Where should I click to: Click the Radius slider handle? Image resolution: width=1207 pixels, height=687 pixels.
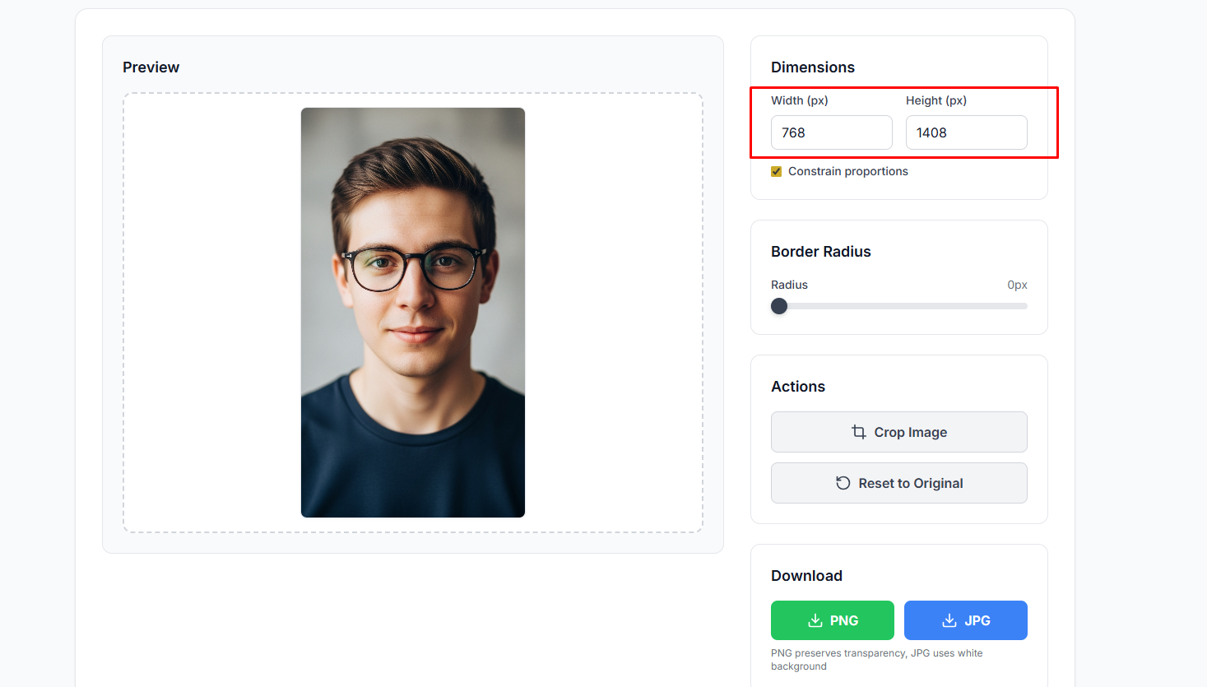(x=779, y=306)
